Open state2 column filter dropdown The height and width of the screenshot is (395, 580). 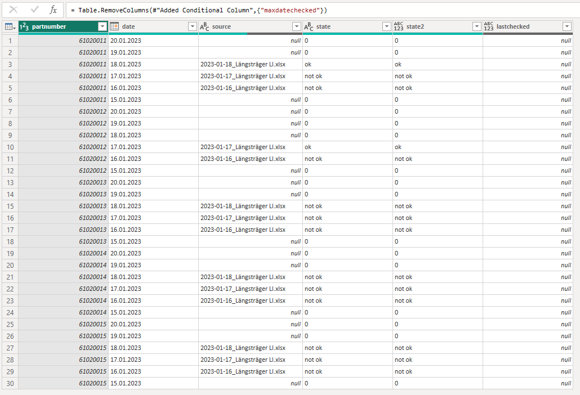477,26
